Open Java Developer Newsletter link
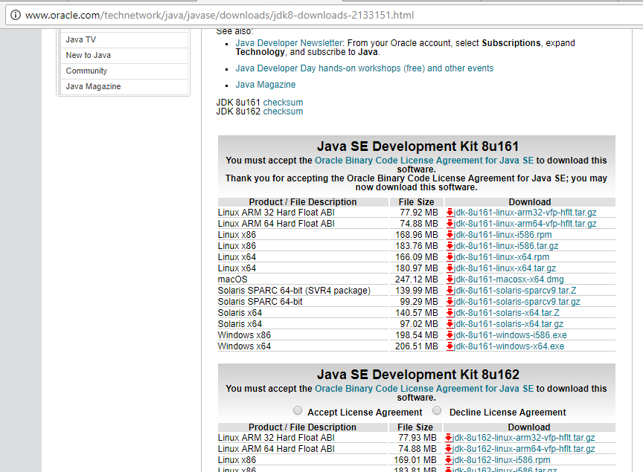643x472 pixels. tap(289, 43)
